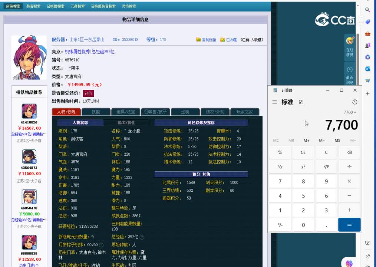Open the Calculator history panel
The height and width of the screenshot is (267, 376).
354,102
